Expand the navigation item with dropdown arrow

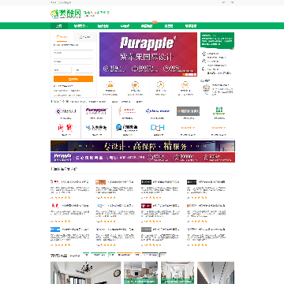(x=80, y=26)
